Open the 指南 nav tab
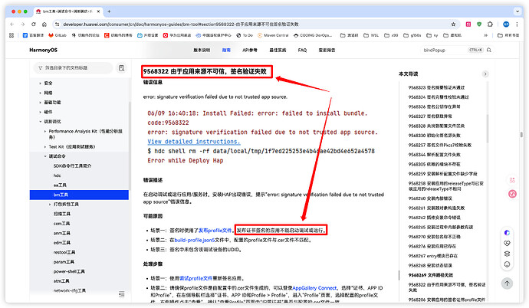 tap(226, 50)
